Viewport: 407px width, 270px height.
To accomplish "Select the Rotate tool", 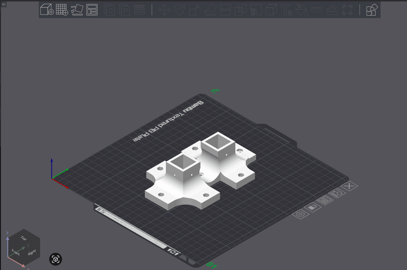I will (x=179, y=9).
